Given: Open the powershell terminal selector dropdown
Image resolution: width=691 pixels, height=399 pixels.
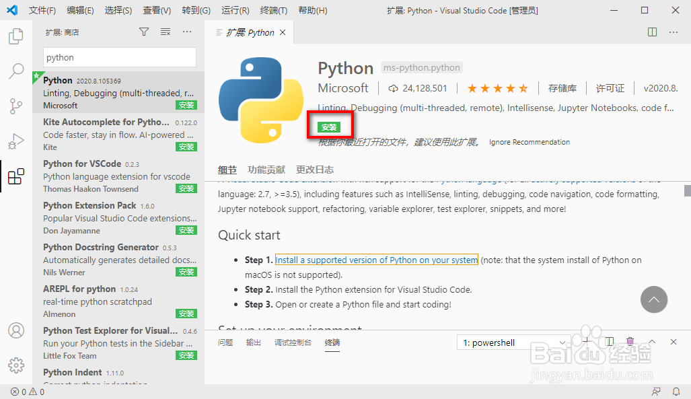Looking at the screenshot, I should pyautogui.click(x=514, y=342).
